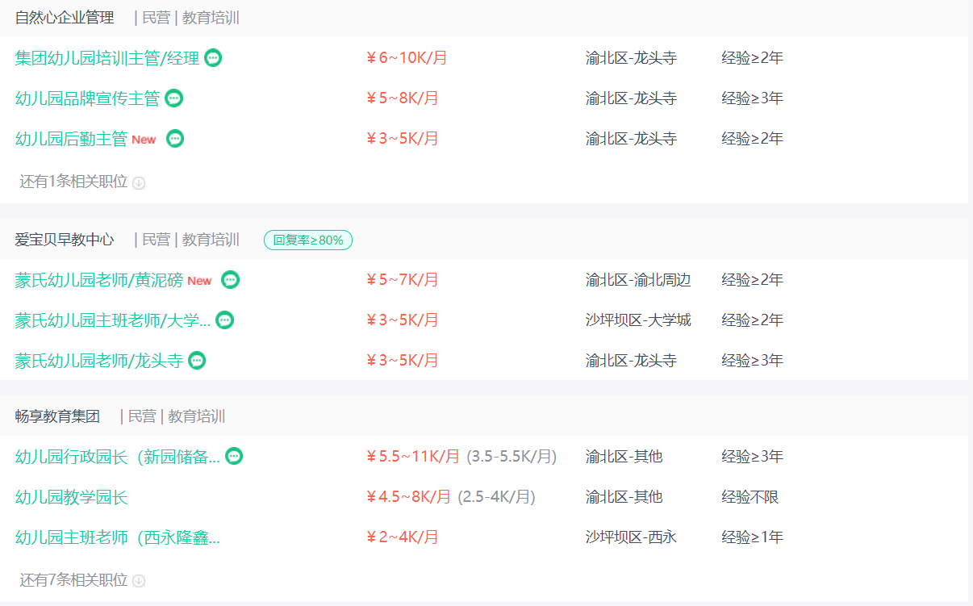Open job 蒙氏幼儿园老师/黄泥磅
This screenshot has width=973, height=606.
point(98,280)
